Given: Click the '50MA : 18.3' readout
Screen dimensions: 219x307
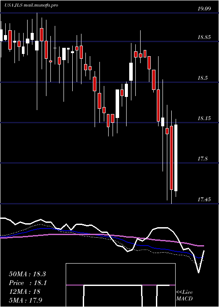Looking at the screenshot, I should coord(27,274).
